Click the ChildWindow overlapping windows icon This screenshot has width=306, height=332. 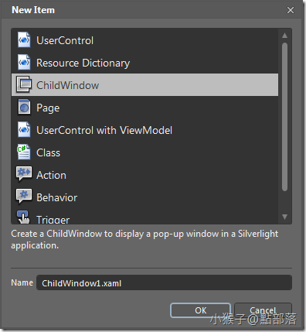coord(24,84)
